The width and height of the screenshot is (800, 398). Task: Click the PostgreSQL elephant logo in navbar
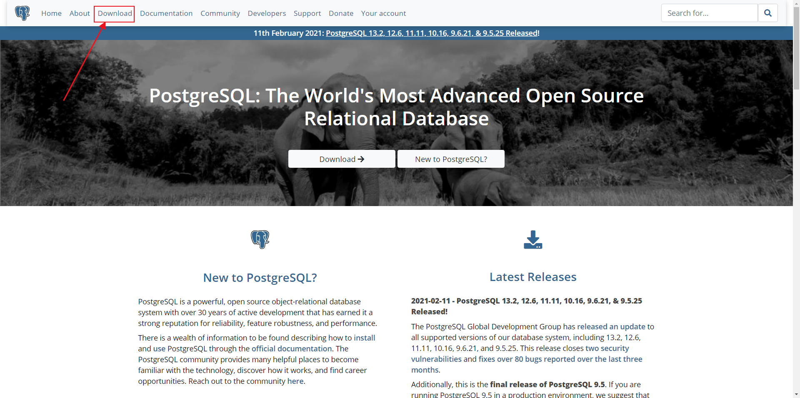[22, 13]
